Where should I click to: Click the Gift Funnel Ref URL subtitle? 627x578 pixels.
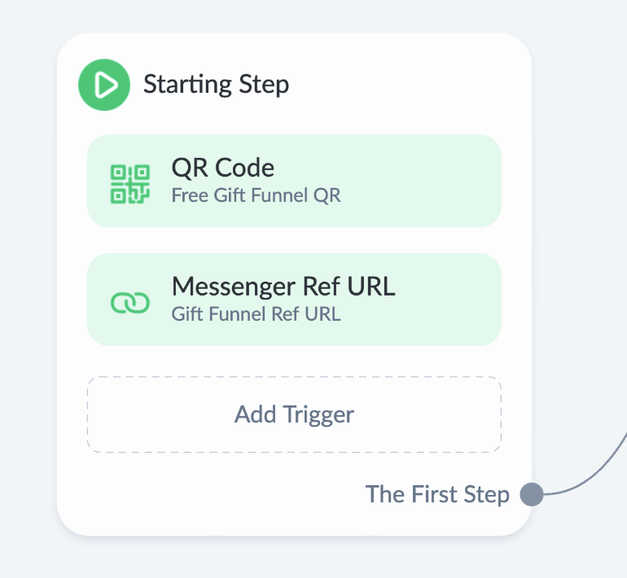coord(256,314)
